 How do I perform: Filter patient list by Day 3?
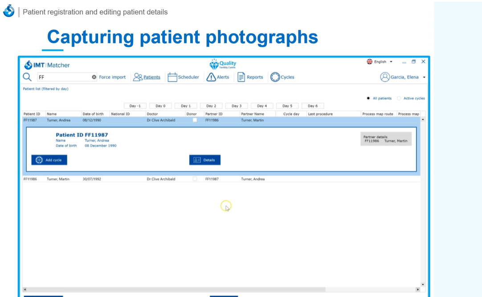237,106
